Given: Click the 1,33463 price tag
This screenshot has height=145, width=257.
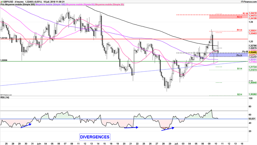Looking at the screenshot, I should (x=252, y=33).
